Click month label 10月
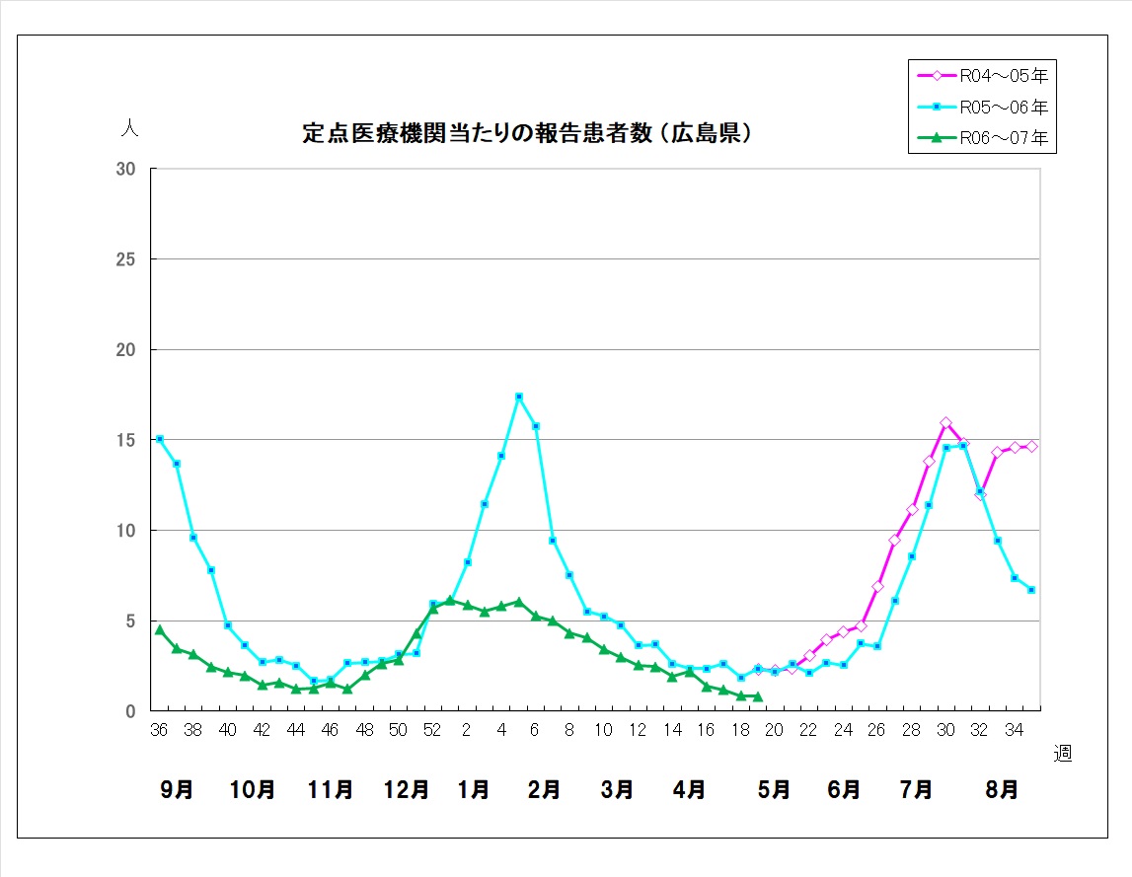This screenshot has height=877, width=1132. 252,789
